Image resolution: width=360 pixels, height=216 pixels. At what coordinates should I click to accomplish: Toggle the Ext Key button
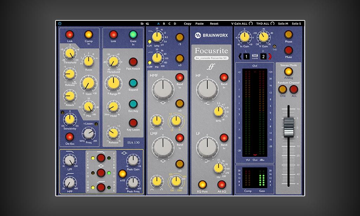click(133, 104)
